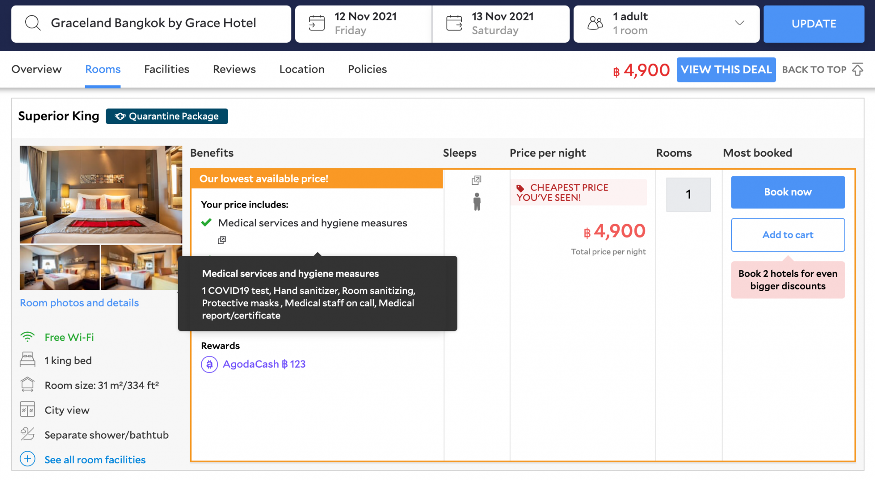Open the Policies tab
This screenshot has height=480, width=875.
[x=367, y=69]
